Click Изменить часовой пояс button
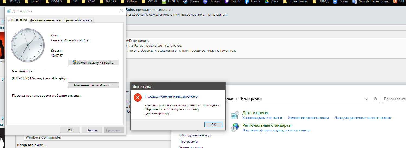This screenshot has height=148, width=406. [x=93, y=85]
